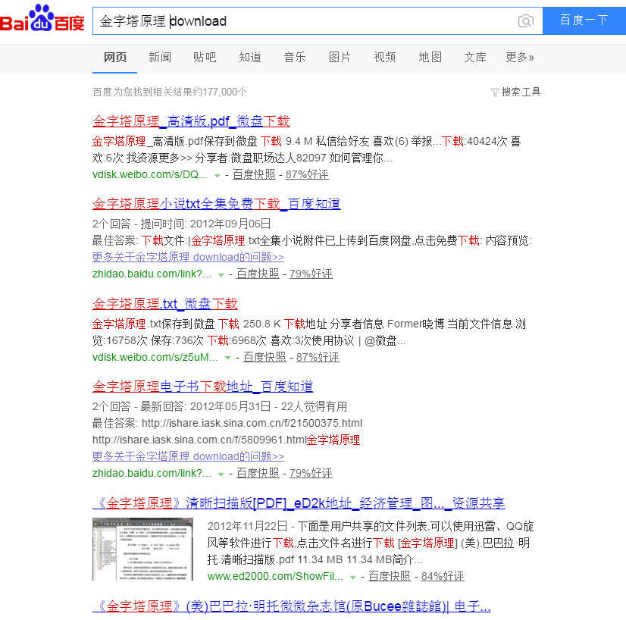This screenshot has height=620, width=626.
Task: Click the vdisk.weibo.com/s/DQ... URL
Action: [x=150, y=175]
